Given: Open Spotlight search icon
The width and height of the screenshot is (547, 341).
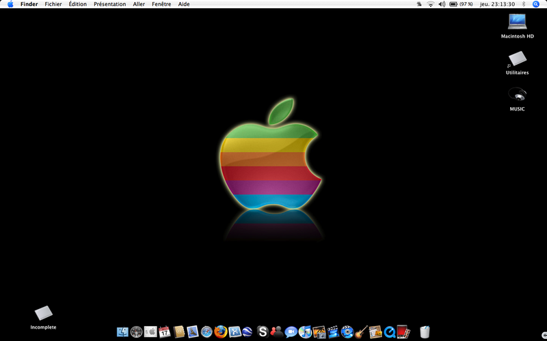Looking at the screenshot, I should tap(536, 4).
